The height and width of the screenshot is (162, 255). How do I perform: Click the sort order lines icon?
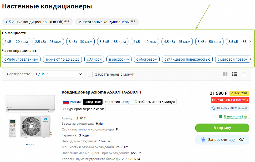tap(48, 74)
